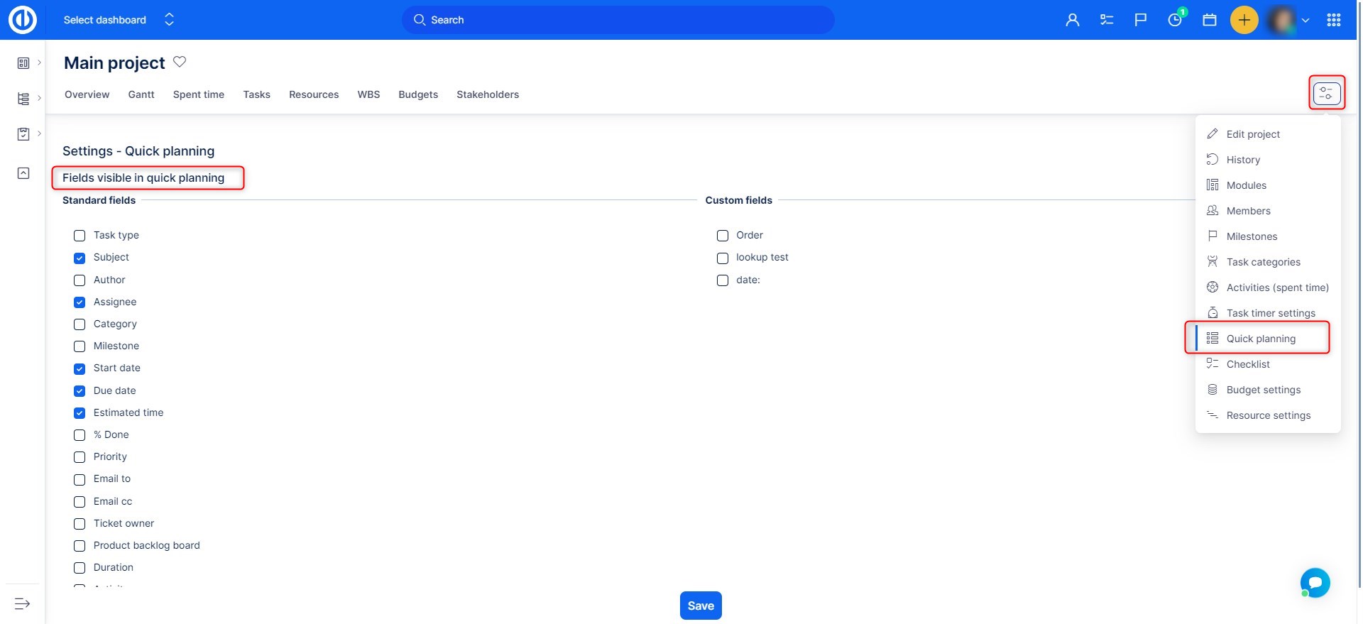The image size is (1363, 624).
Task: Select Budget settings in the menu
Action: tap(1263, 390)
